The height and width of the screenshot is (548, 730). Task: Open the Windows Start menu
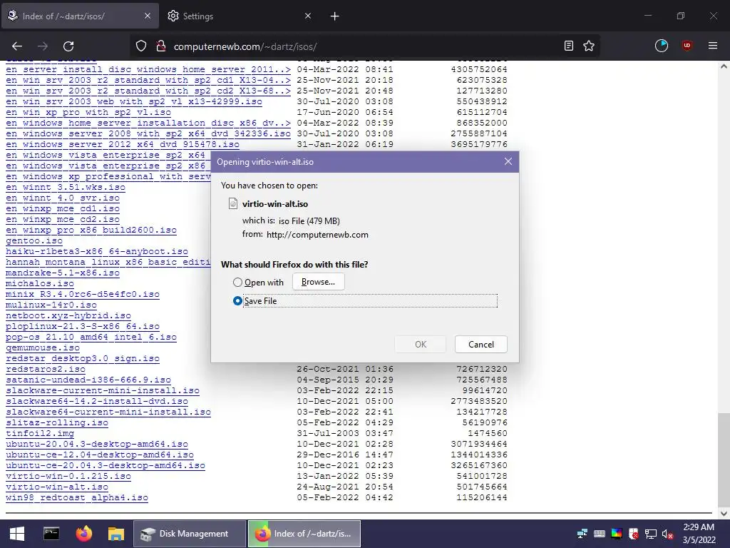point(17,534)
